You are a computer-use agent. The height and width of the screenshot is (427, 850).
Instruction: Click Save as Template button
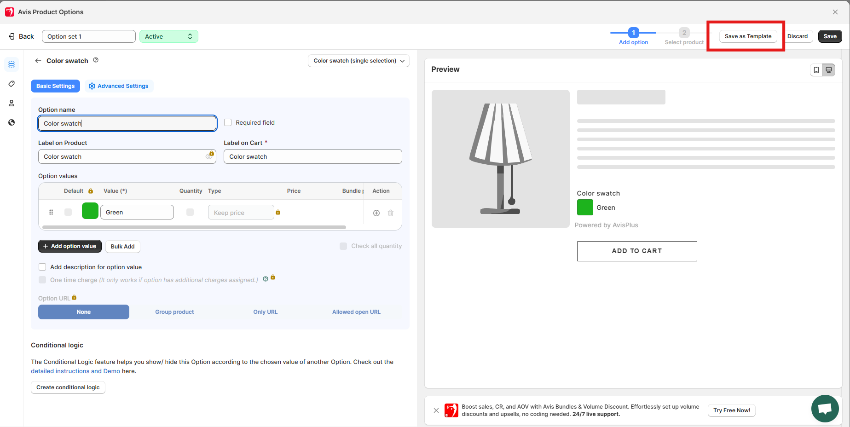(748, 36)
